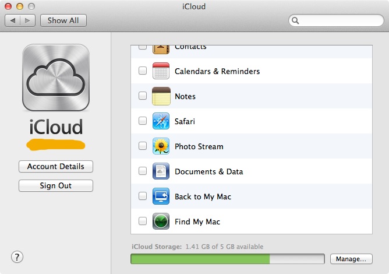Turn on the Find My Mac checkbox
Viewport: 389px width, 274px height.
pos(143,221)
